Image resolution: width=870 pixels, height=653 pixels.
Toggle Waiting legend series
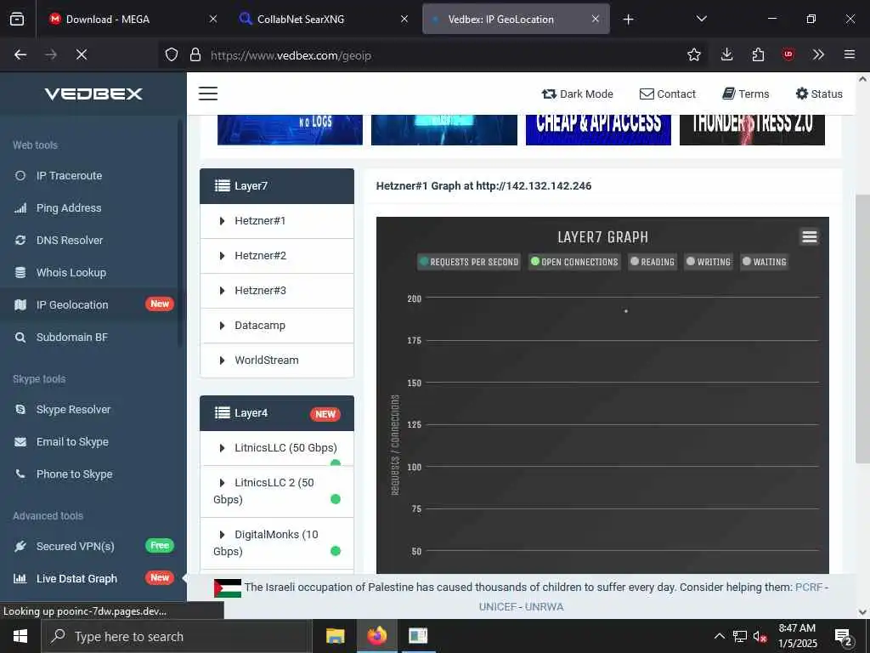(765, 262)
